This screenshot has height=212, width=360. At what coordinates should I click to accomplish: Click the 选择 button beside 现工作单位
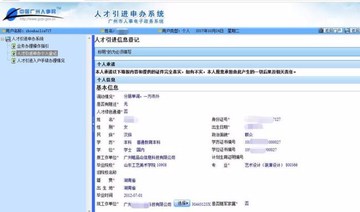(182, 203)
